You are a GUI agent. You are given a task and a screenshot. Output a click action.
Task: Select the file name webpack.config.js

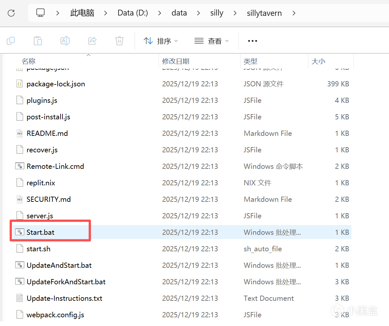[x=55, y=315]
